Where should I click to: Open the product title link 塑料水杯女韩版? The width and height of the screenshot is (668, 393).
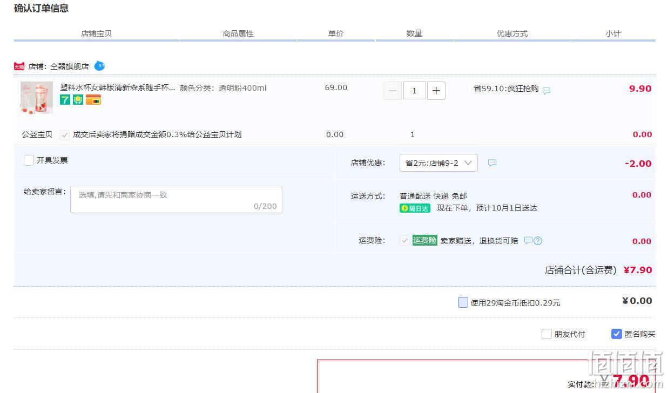click(118, 87)
